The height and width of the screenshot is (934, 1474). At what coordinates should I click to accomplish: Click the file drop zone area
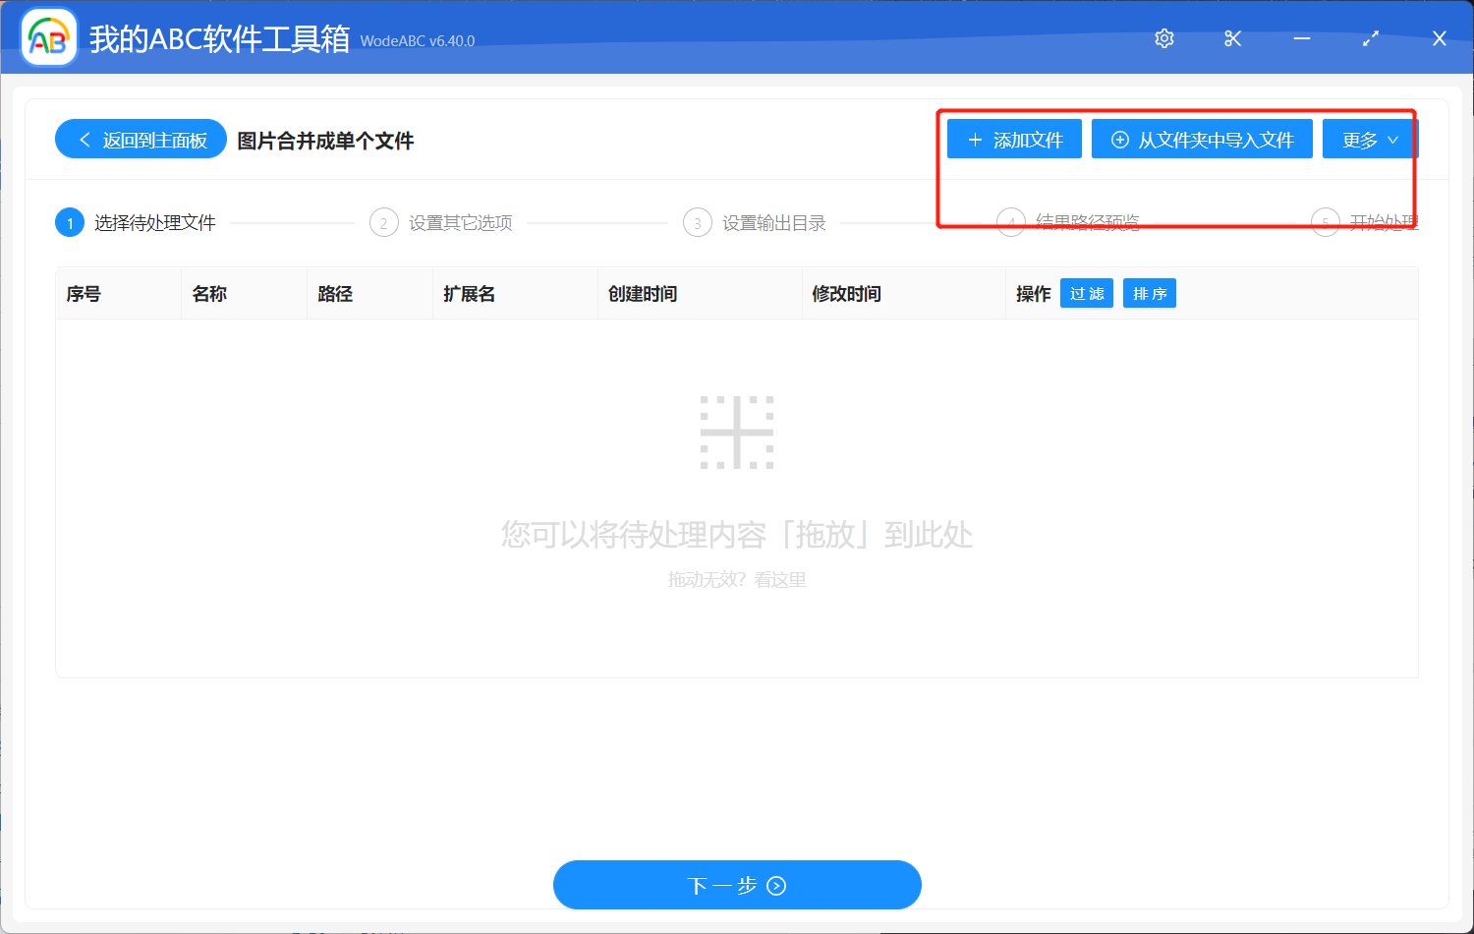coord(736,492)
